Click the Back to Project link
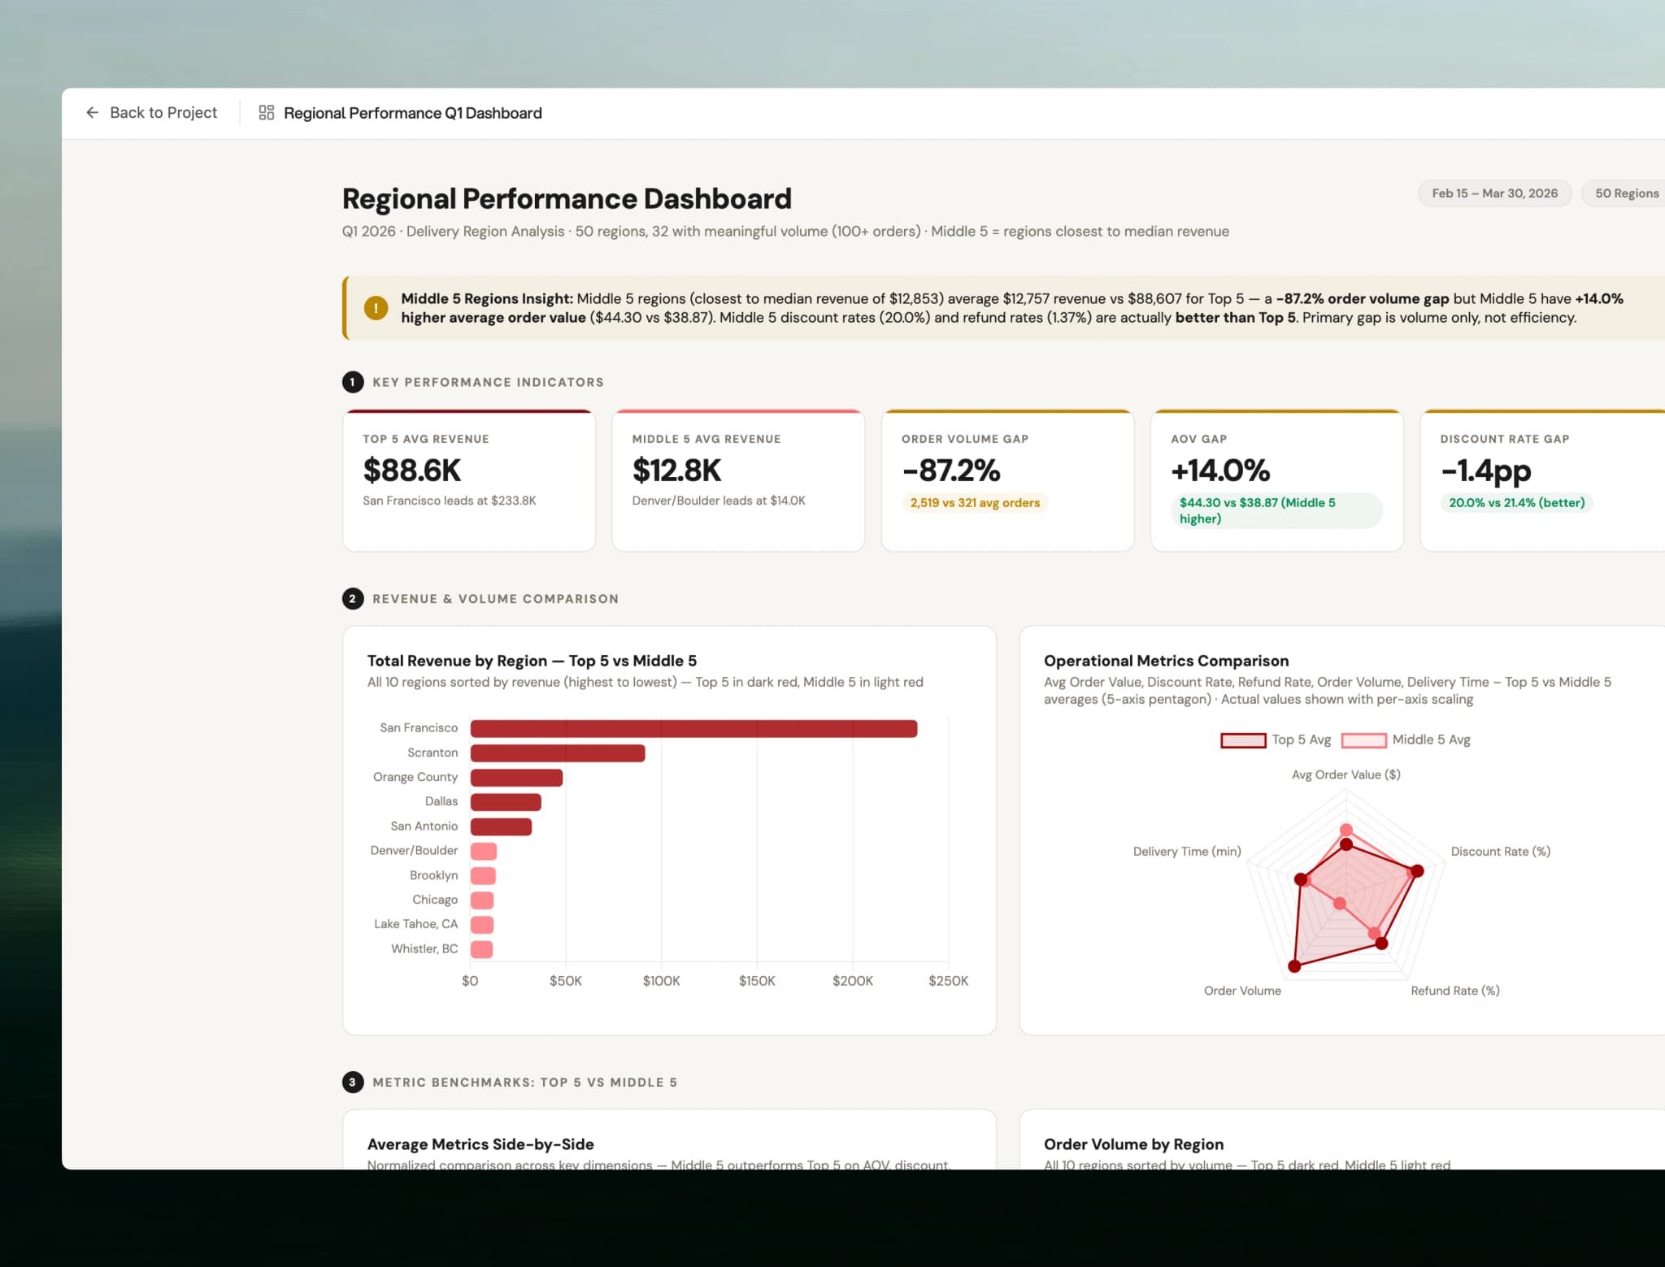 [163, 112]
